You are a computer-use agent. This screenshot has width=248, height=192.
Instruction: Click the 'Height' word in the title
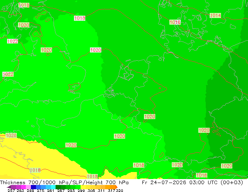pos(94,183)
